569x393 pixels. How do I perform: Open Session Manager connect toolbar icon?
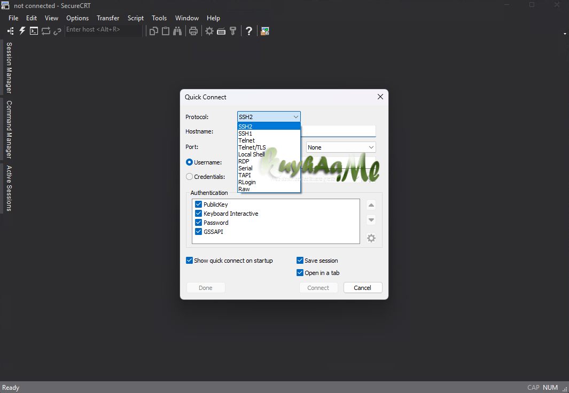pos(11,31)
